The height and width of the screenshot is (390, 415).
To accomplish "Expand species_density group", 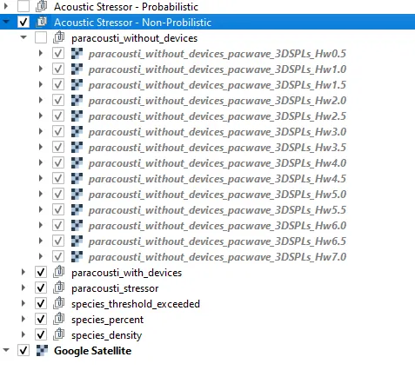I will [23, 334].
